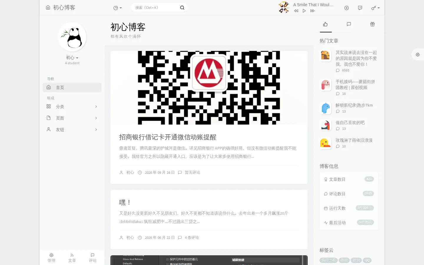Expand the 页面 menu chevron
The width and height of the screenshot is (424, 265).
point(96,118)
